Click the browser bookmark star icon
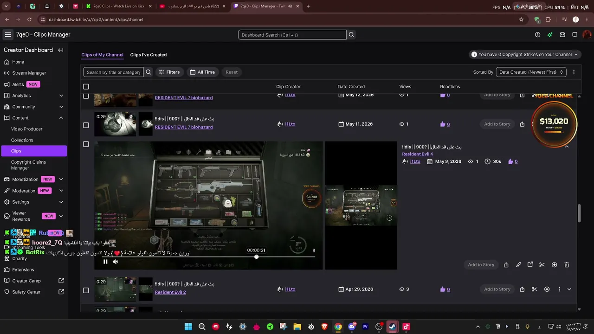594x334 pixels. point(521,19)
